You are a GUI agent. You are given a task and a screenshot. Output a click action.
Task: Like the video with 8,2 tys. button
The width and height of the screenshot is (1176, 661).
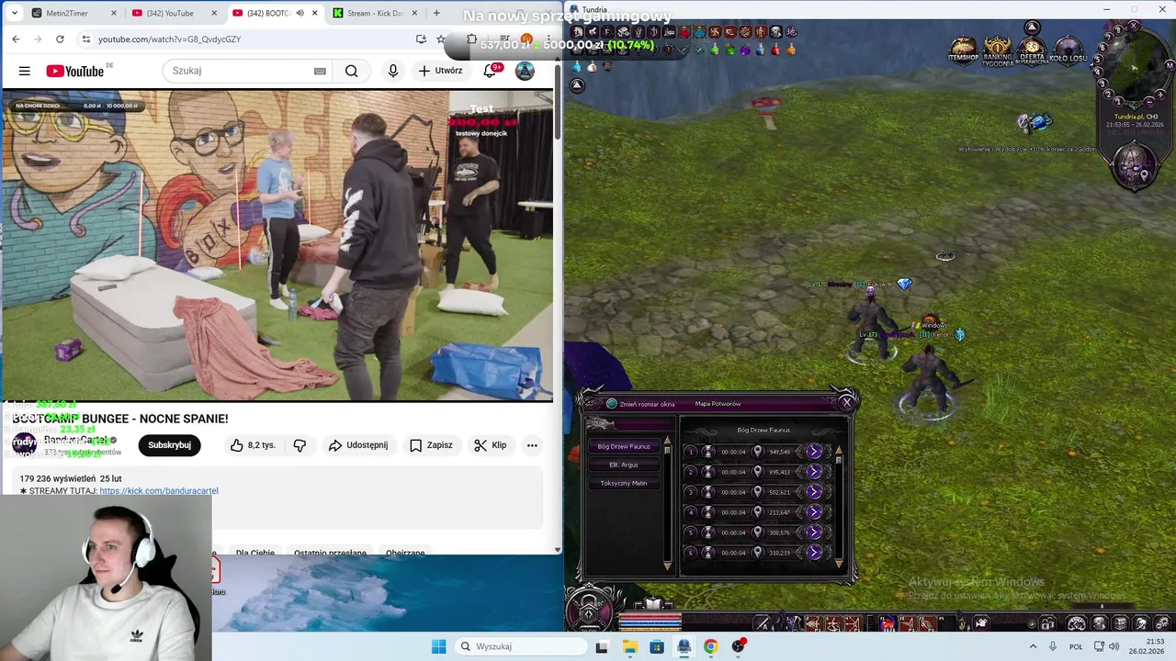click(253, 445)
